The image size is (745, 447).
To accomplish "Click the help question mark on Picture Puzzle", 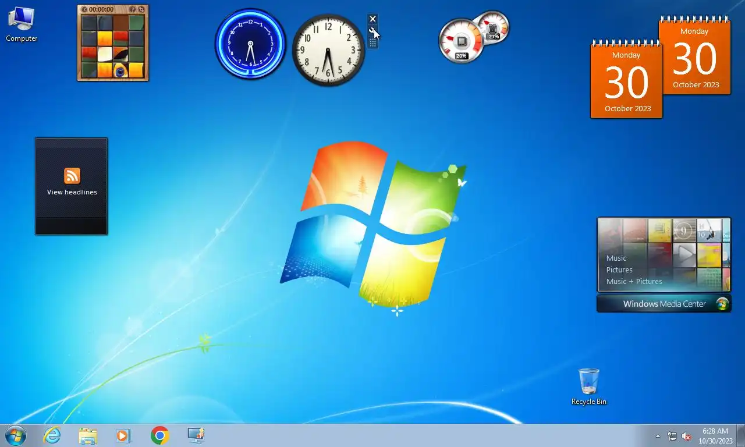I will [x=133, y=9].
